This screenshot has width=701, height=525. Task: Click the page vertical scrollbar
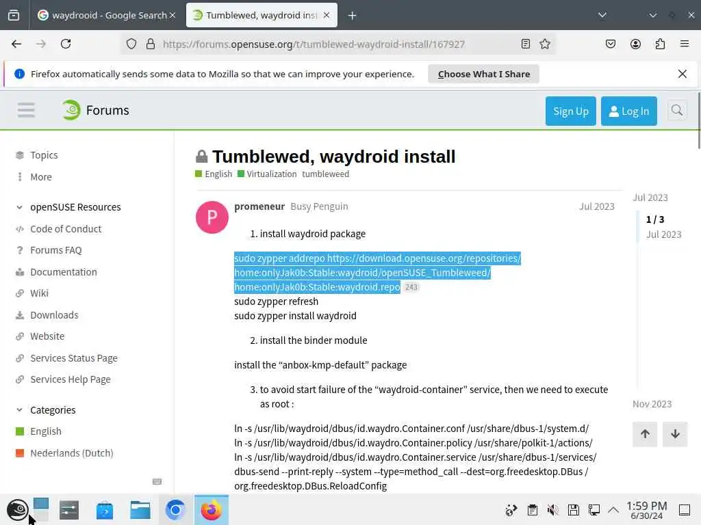coord(698,120)
